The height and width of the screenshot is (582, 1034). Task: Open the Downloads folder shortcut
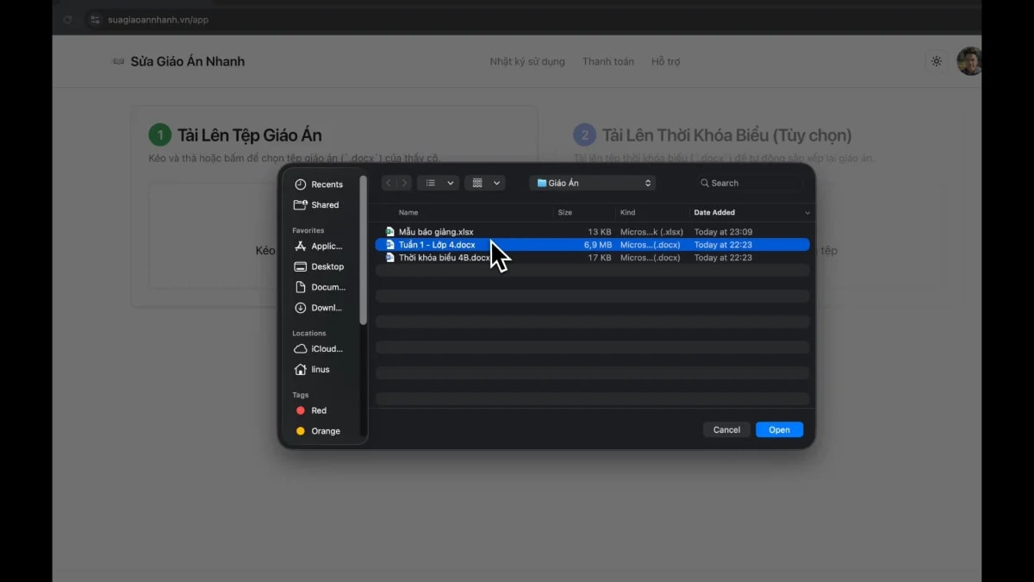325,307
